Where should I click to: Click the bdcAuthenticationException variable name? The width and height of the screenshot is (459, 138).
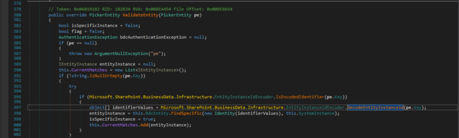tap(153, 37)
